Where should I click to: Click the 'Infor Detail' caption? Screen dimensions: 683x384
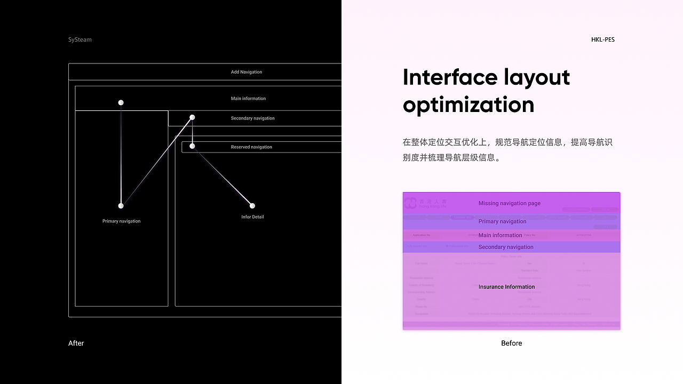252,217
